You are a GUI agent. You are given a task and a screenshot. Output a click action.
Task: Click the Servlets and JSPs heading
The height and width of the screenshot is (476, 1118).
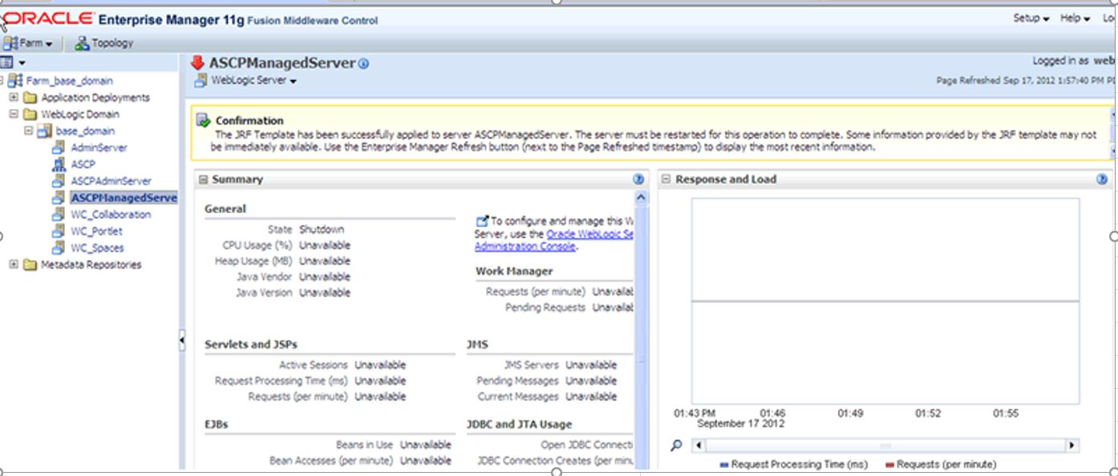coord(251,345)
